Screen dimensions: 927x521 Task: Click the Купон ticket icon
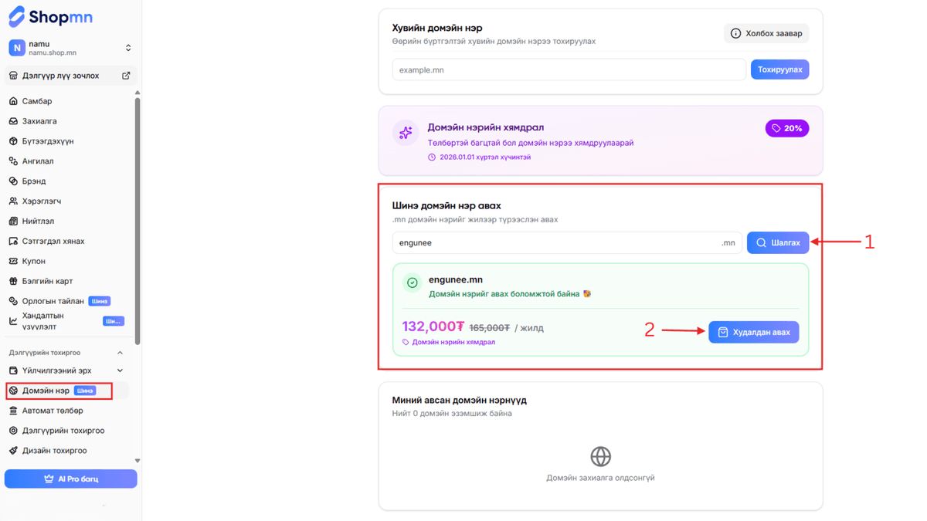pyautogui.click(x=13, y=261)
